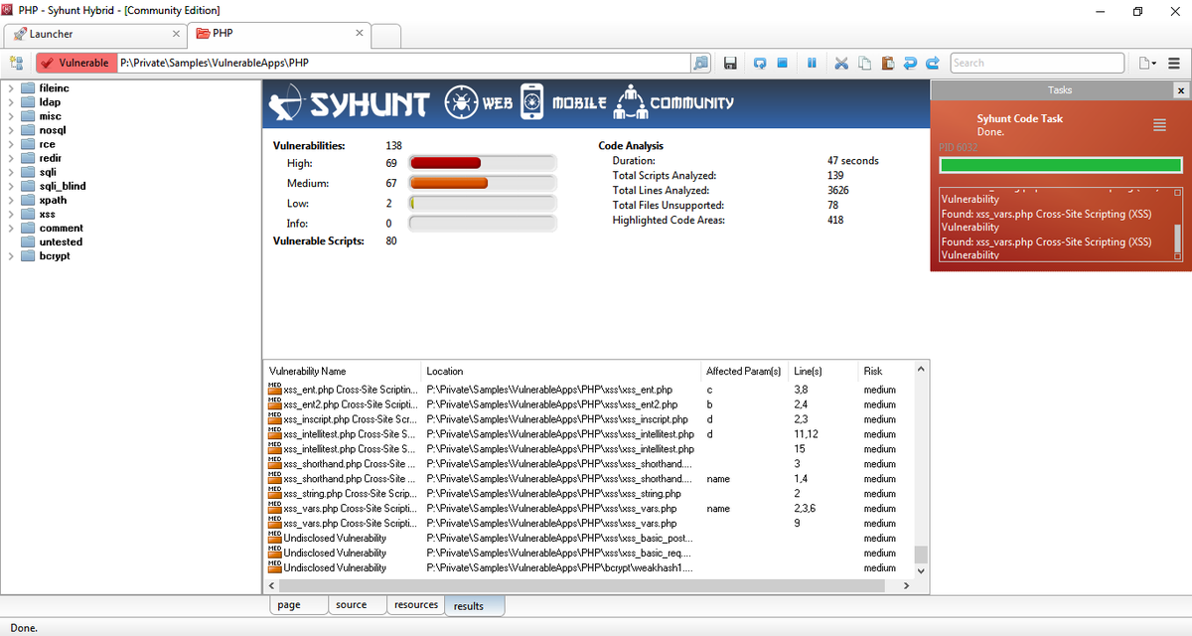This screenshot has height=636, width=1192.
Task: Click the copy pages icon
Action: click(865, 63)
